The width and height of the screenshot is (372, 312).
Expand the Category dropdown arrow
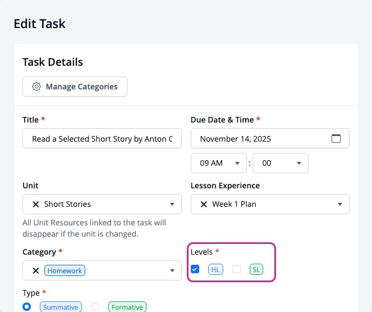(x=172, y=270)
